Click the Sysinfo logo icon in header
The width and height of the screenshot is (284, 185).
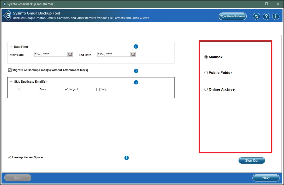coord(8,16)
